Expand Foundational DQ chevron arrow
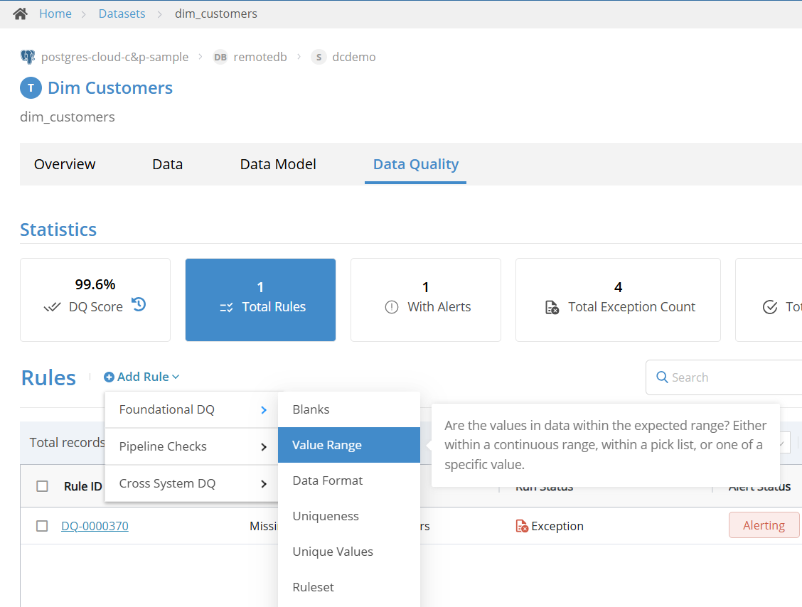The image size is (802, 607). (263, 409)
